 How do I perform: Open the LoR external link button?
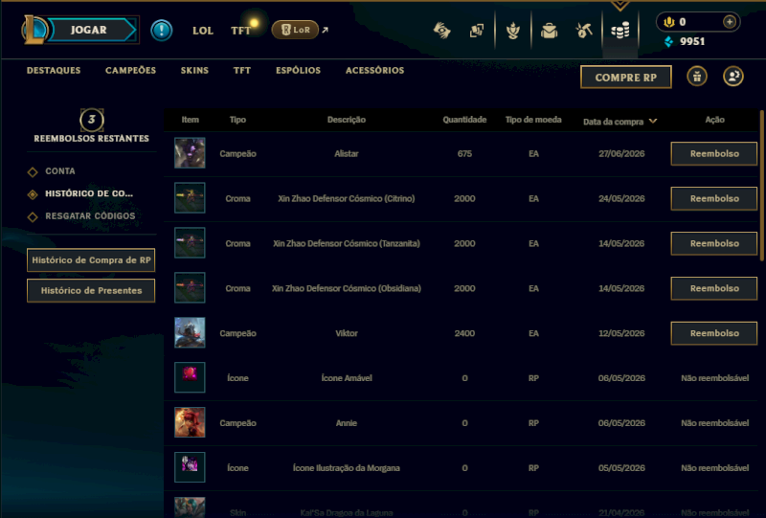(295, 30)
